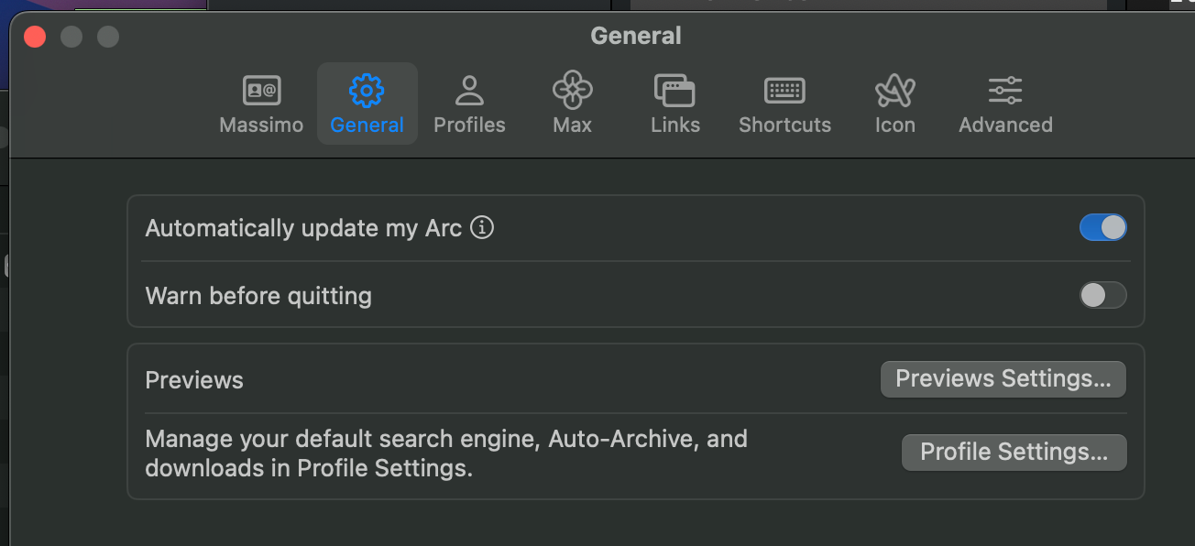Select the General gear icon
The width and height of the screenshot is (1195, 546).
(x=367, y=90)
